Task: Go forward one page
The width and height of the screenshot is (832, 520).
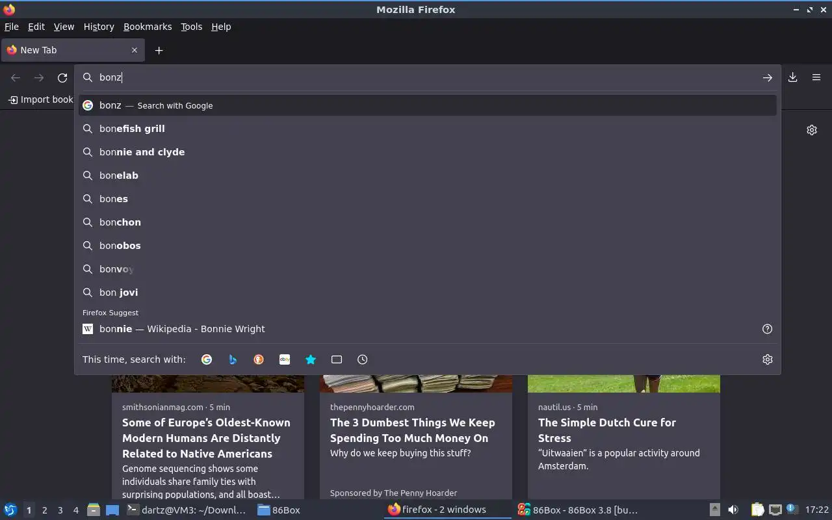Action: pos(39,78)
